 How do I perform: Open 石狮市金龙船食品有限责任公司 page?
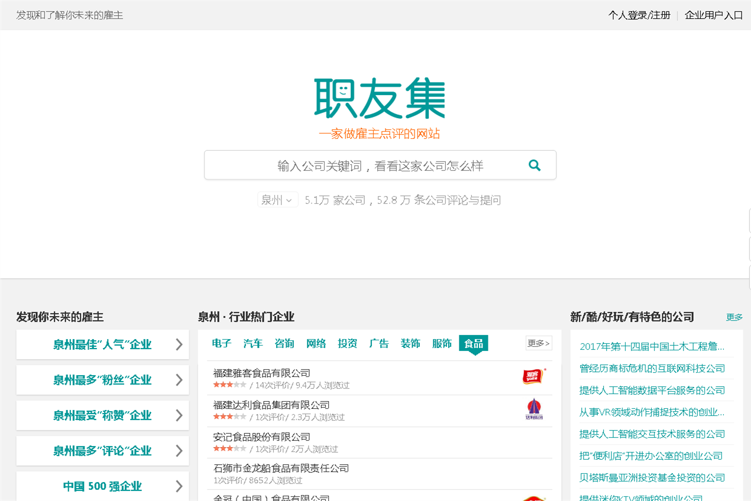tap(281, 468)
